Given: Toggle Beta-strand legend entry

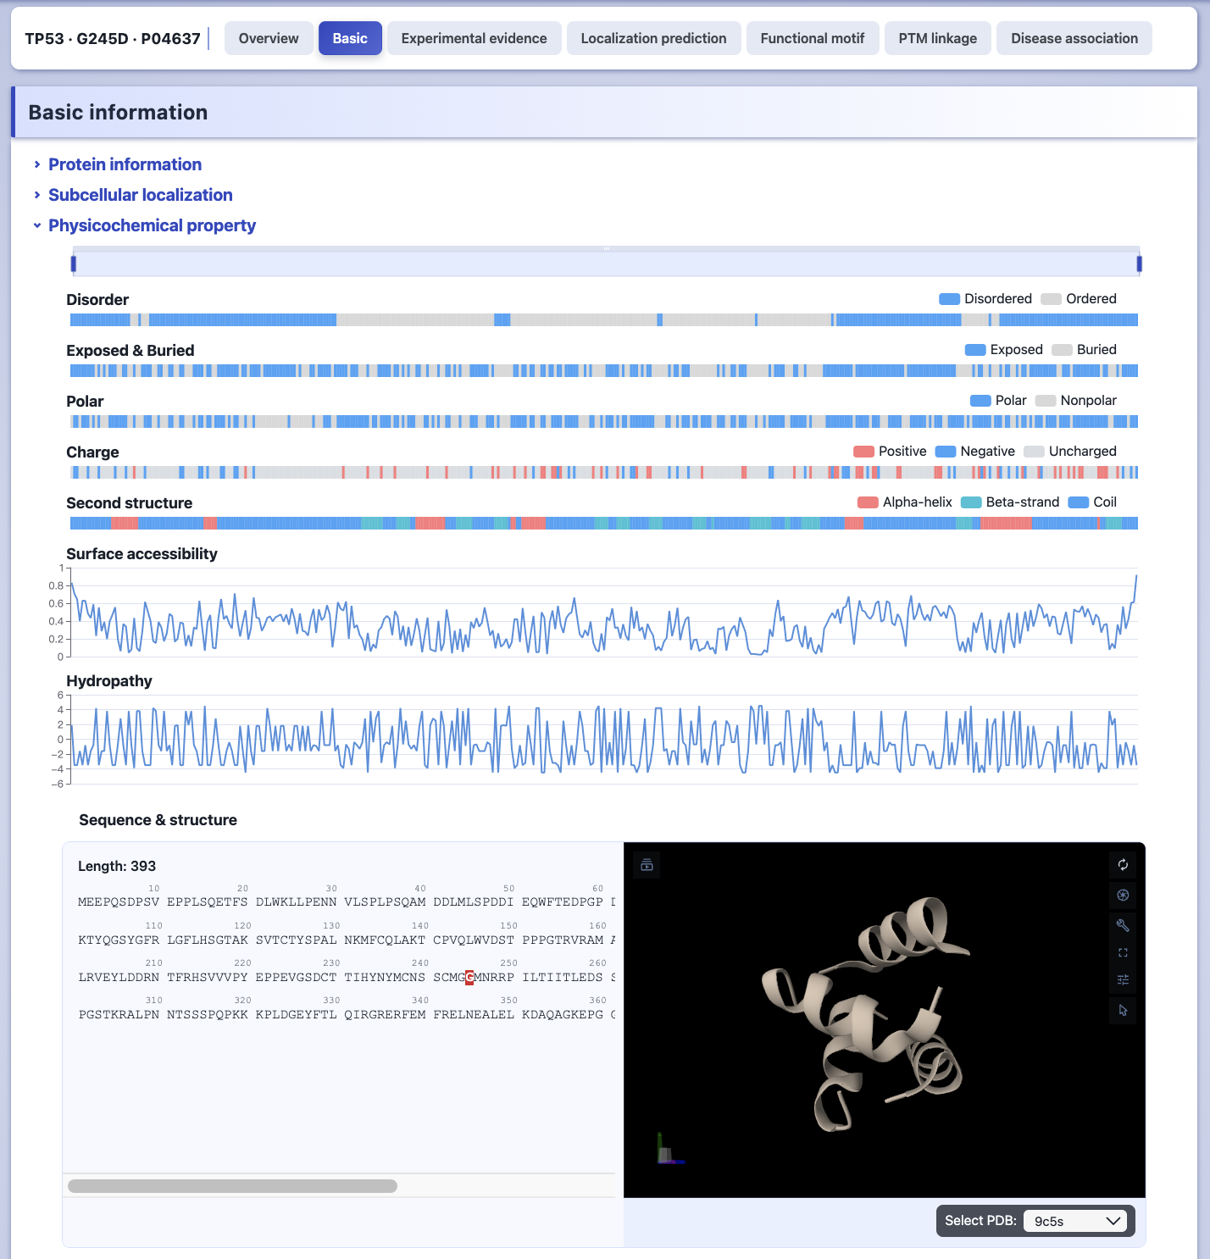Looking at the screenshot, I should pos(1010,502).
